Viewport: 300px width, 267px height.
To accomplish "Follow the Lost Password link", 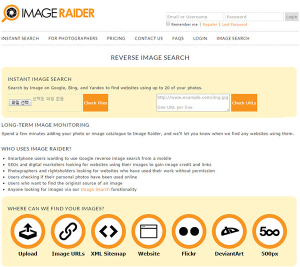I will (x=234, y=24).
